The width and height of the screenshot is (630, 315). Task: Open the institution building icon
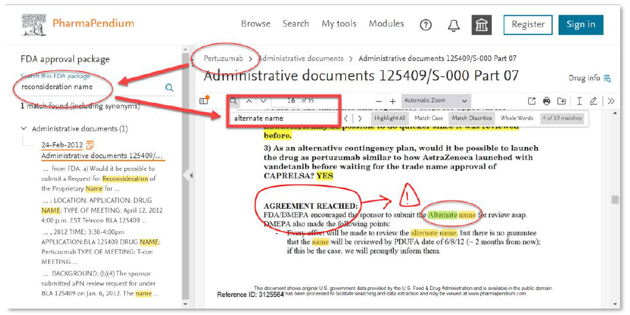pos(481,25)
